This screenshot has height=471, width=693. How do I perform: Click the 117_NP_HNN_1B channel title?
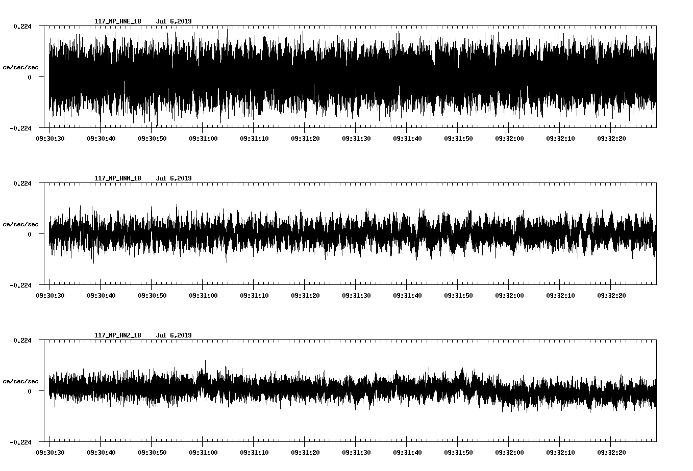point(118,178)
